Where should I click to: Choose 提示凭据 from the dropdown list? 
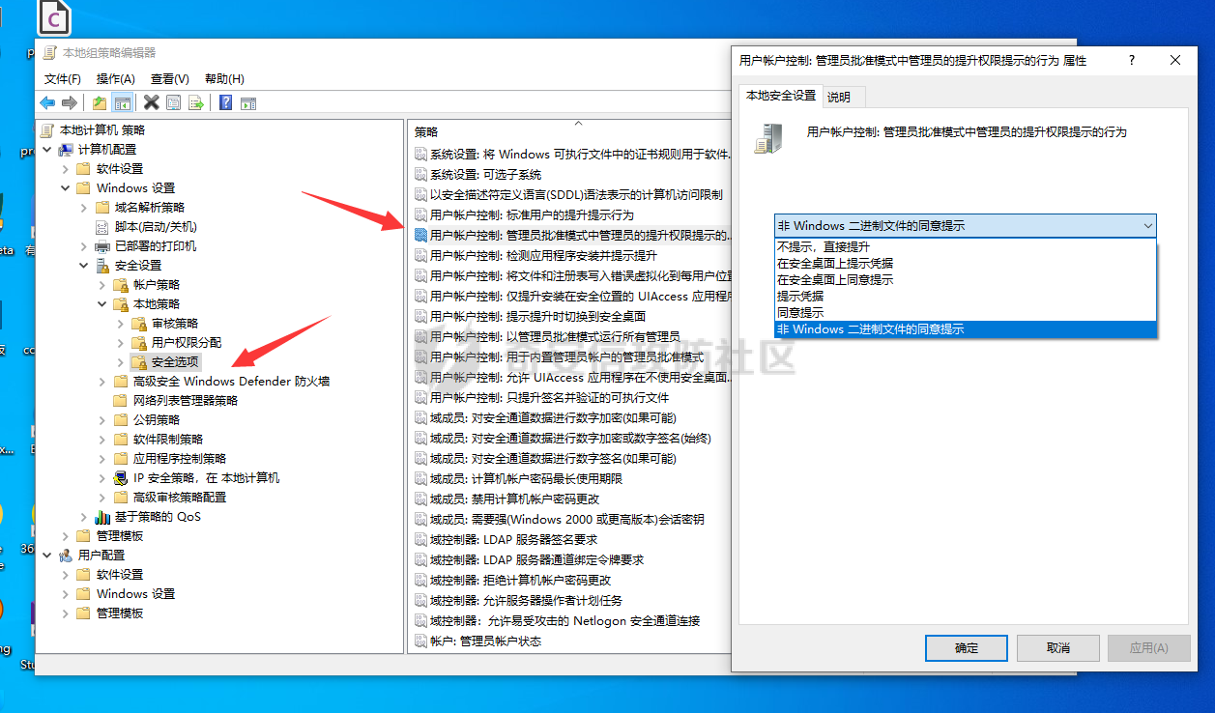(965, 296)
